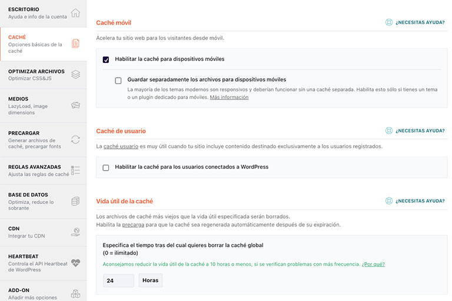This screenshot has width=452, height=301.
Task: Follow the caché usuario link
Action: pyautogui.click(x=121, y=146)
